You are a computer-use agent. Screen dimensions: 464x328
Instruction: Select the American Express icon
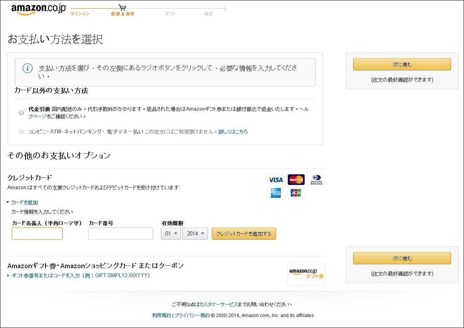276,192
